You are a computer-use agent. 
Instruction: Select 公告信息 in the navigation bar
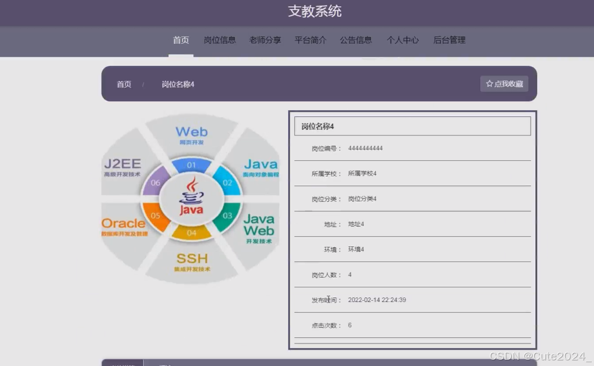click(x=356, y=40)
